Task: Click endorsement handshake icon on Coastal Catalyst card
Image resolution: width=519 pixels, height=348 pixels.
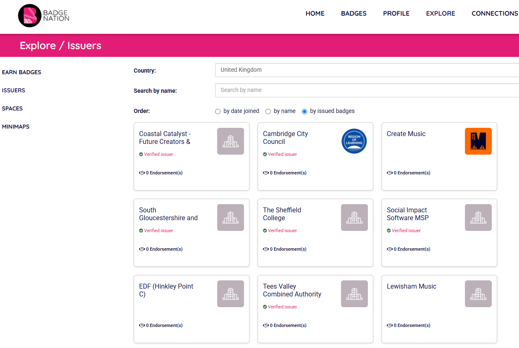Action: (x=142, y=173)
